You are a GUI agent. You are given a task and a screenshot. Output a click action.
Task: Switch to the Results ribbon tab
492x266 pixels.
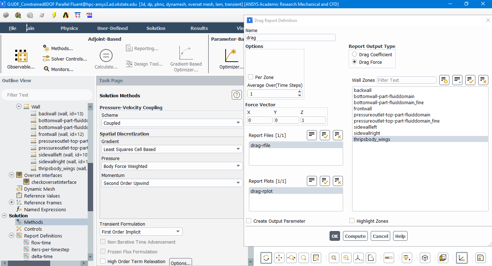199,28
